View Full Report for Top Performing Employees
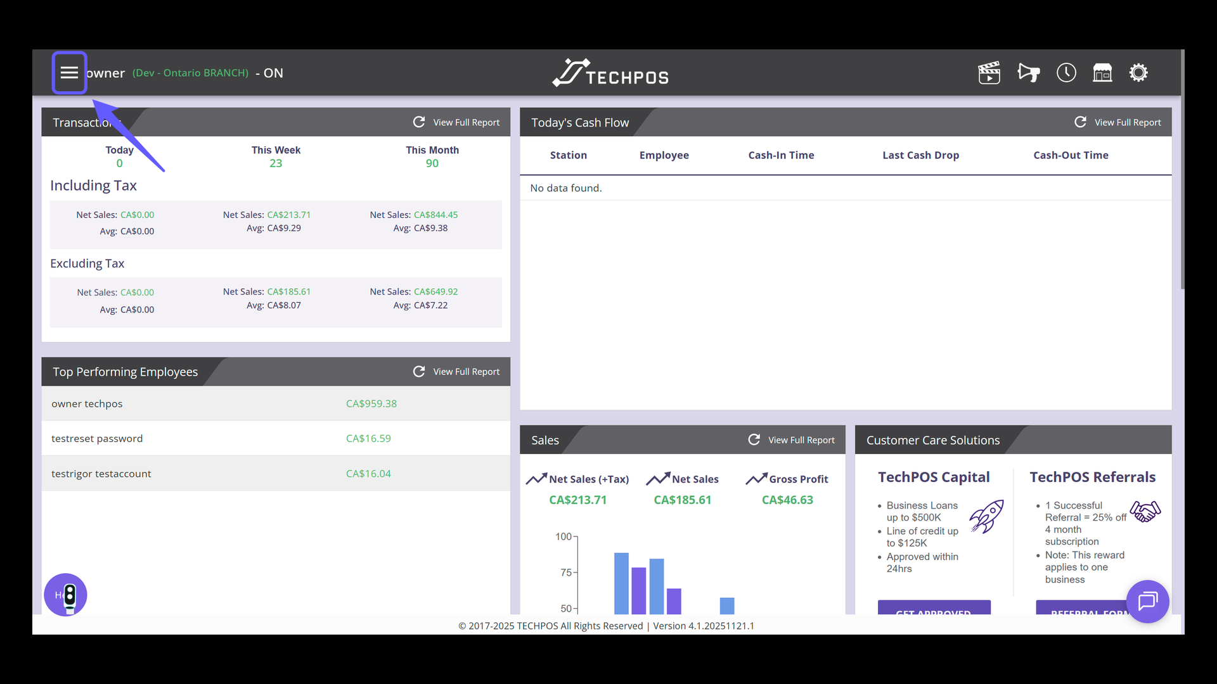This screenshot has height=684, width=1217. pos(466,372)
